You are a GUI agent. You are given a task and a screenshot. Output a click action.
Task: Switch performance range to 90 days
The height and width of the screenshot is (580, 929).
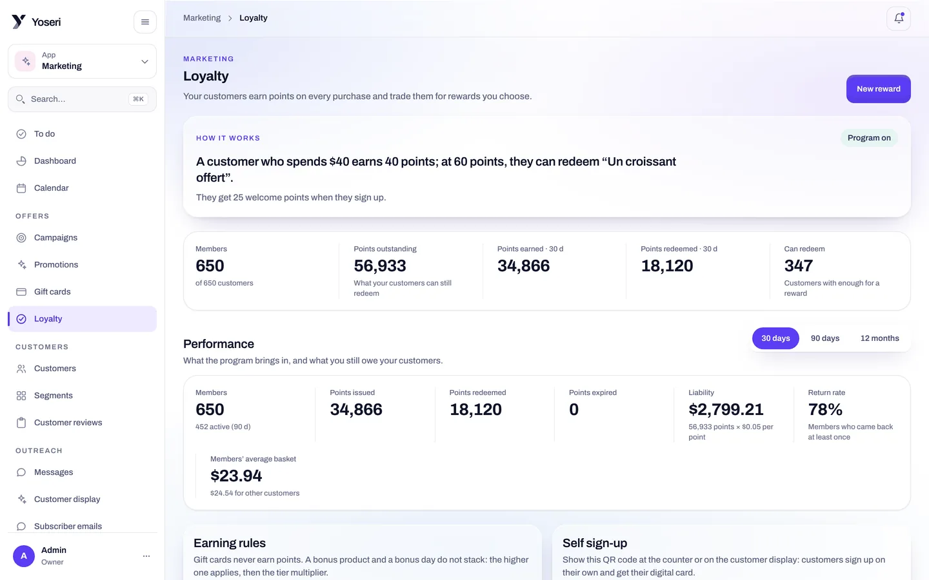click(825, 338)
